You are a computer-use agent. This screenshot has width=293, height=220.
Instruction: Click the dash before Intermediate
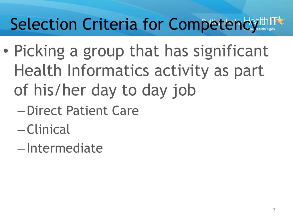(21, 149)
